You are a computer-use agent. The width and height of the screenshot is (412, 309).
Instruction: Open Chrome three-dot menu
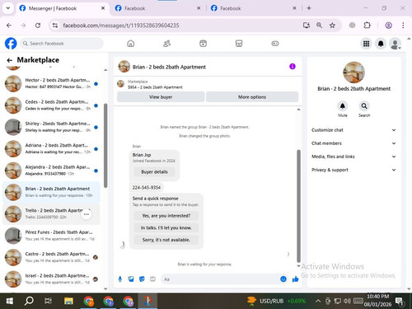[403, 26]
